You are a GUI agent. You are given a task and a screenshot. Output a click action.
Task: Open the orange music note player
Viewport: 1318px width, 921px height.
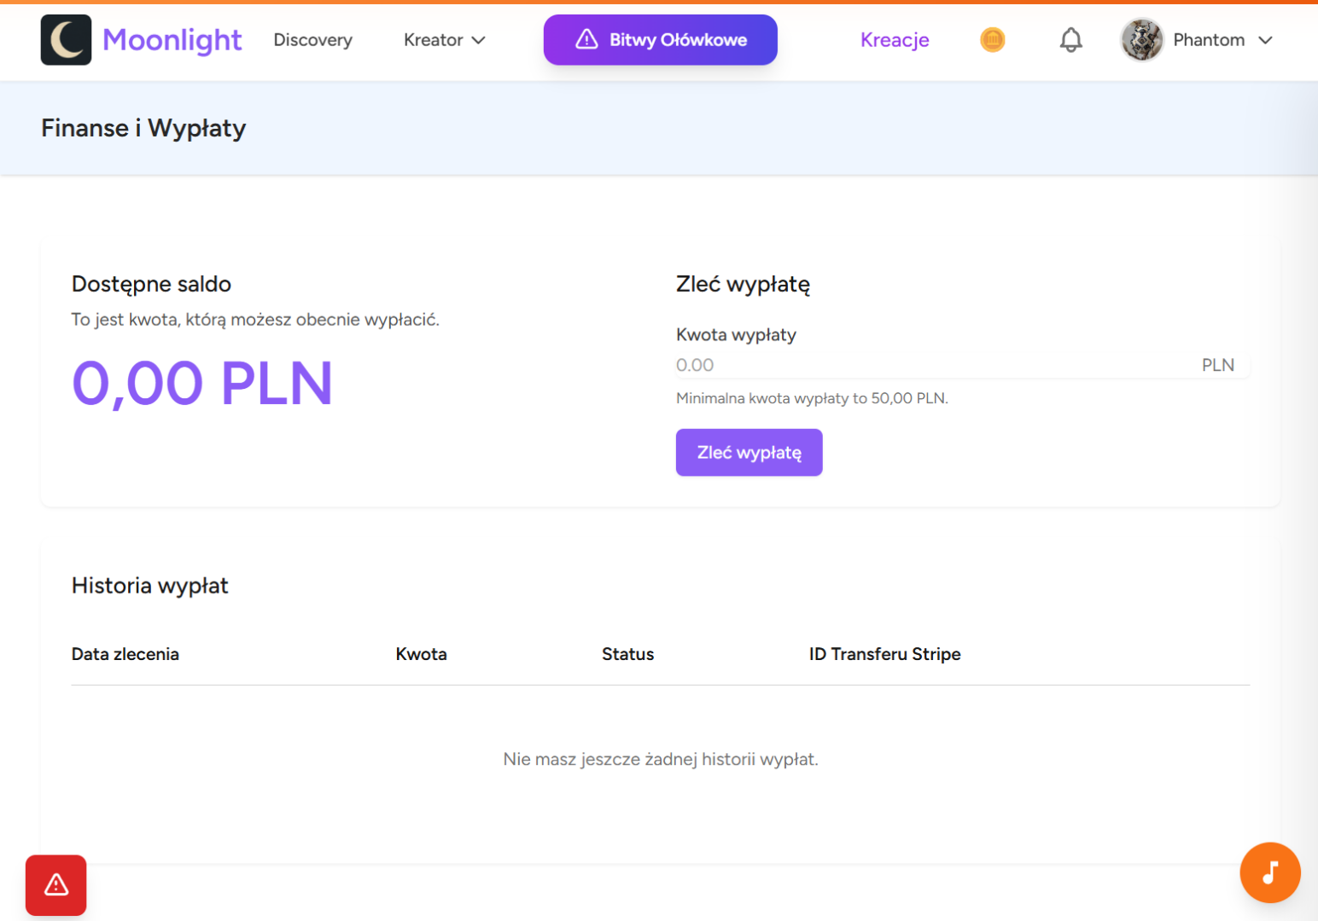tap(1269, 872)
